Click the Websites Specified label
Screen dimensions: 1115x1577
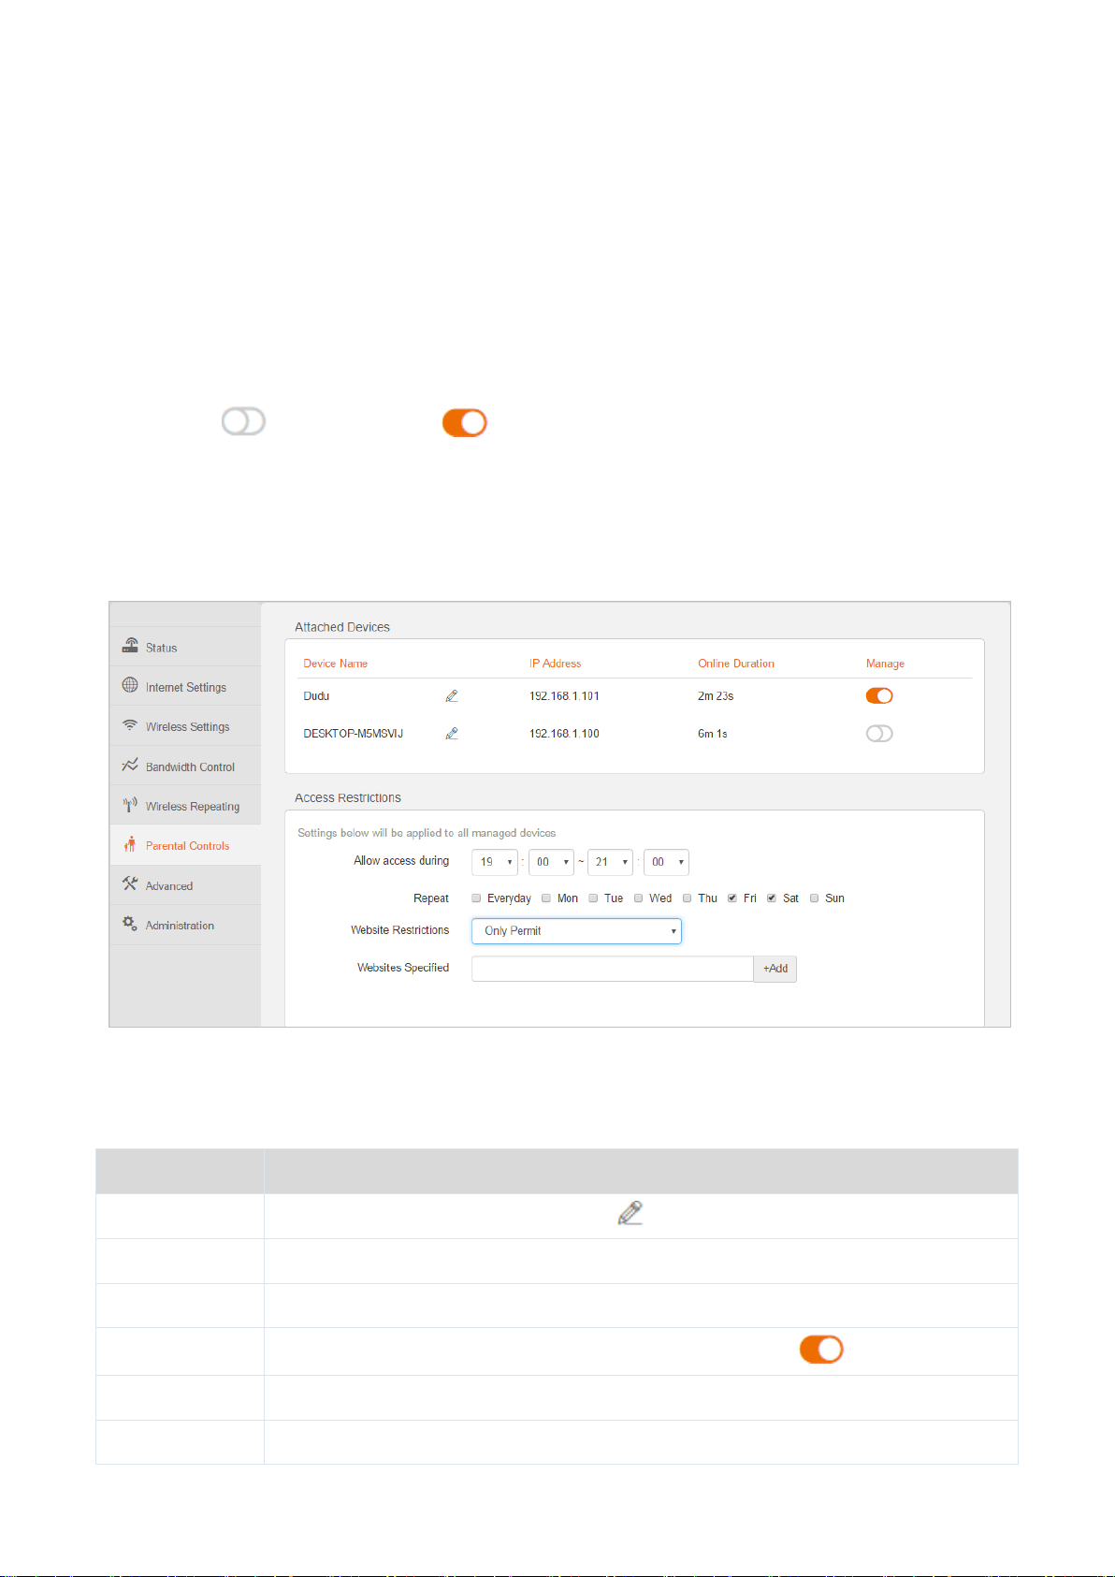403,968
